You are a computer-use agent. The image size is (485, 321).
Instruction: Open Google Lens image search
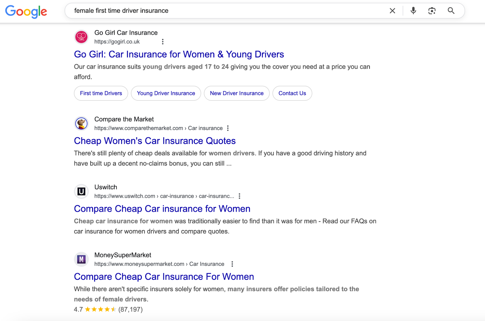tap(432, 11)
